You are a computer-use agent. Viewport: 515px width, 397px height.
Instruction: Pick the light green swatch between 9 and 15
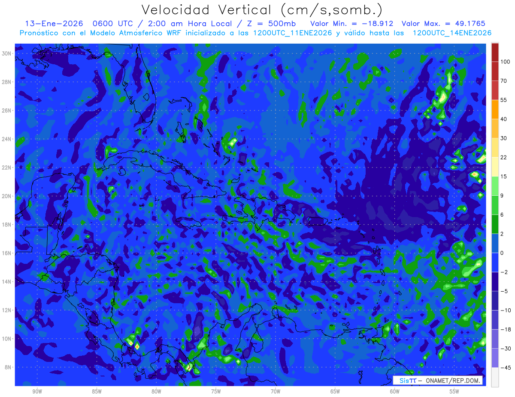click(495, 186)
